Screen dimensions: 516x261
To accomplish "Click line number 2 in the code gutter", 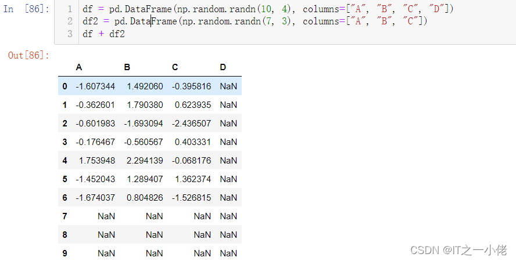I will [70, 21].
